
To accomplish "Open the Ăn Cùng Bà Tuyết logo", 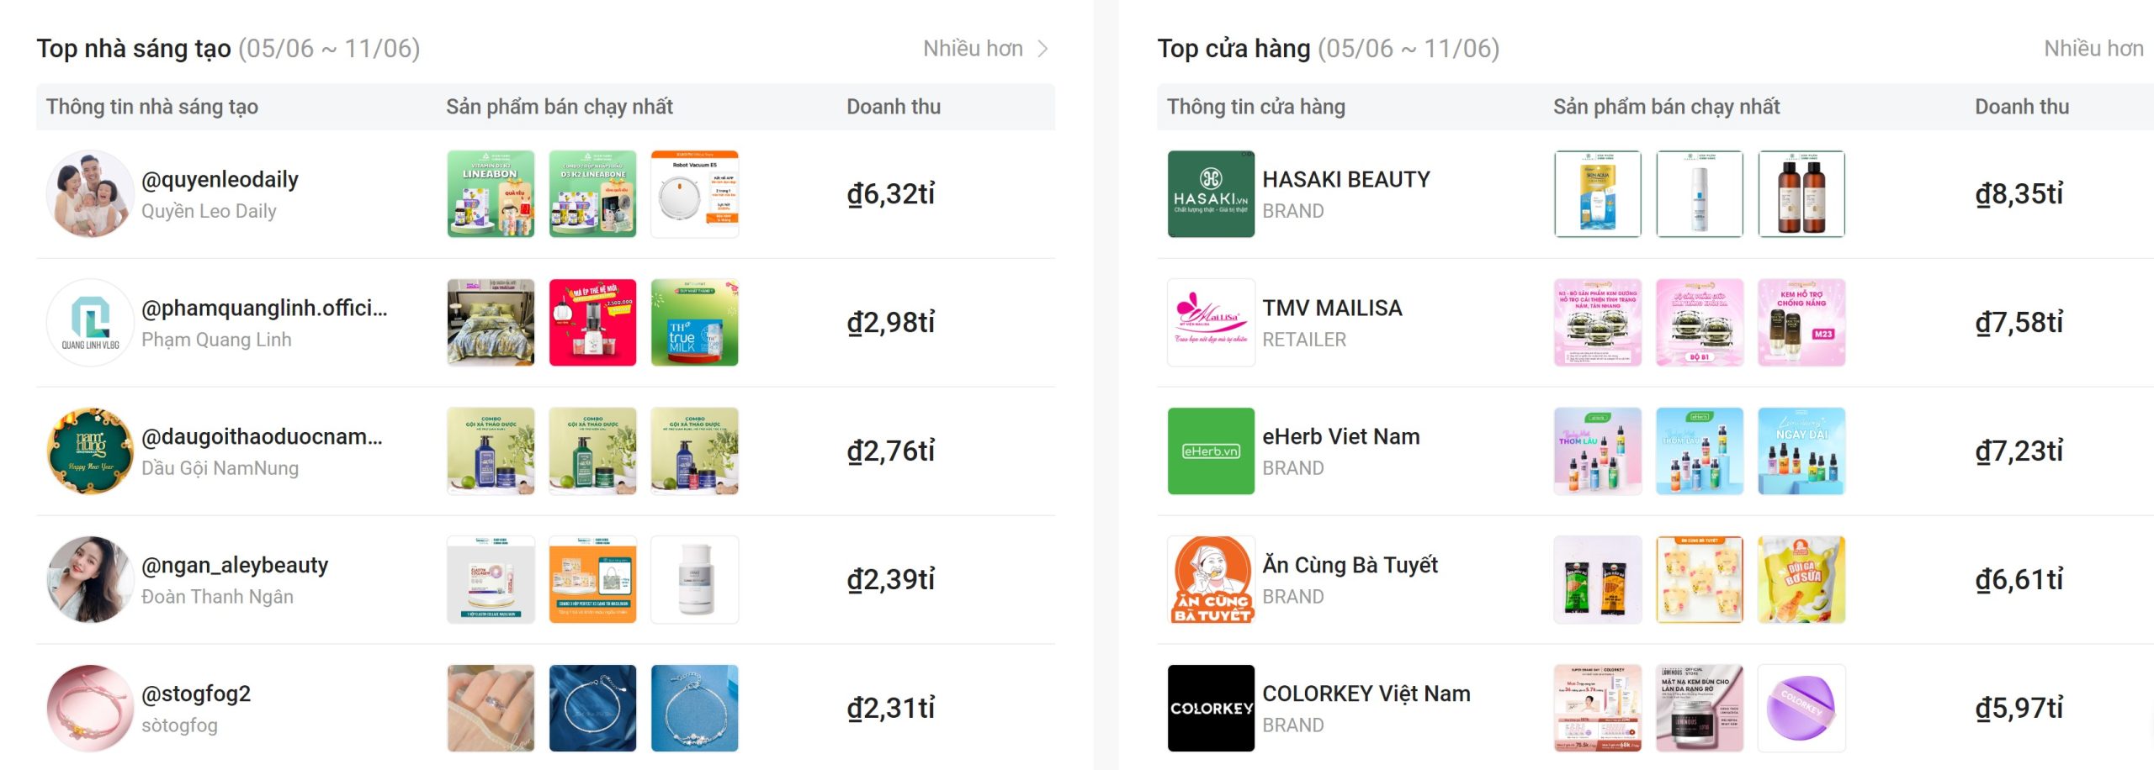I will [x=1211, y=580].
